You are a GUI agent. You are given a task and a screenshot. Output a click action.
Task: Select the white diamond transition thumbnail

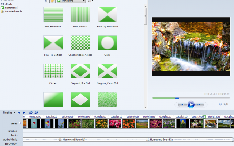pyautogui.click(x=80, y=100)
